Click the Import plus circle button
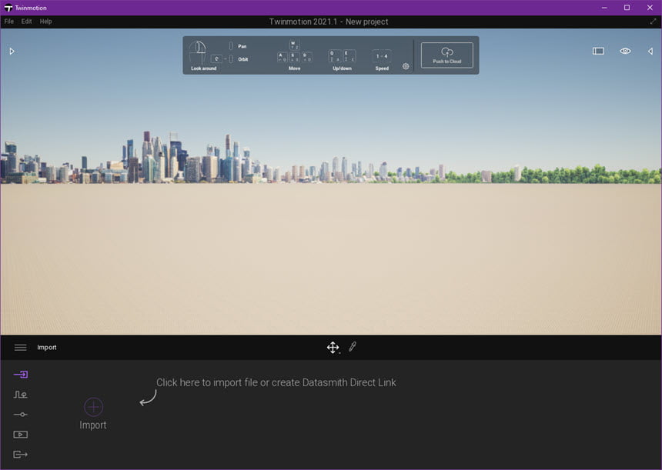Image resolution: width=662 pixels, height=470 pixels. pos(93,407)
